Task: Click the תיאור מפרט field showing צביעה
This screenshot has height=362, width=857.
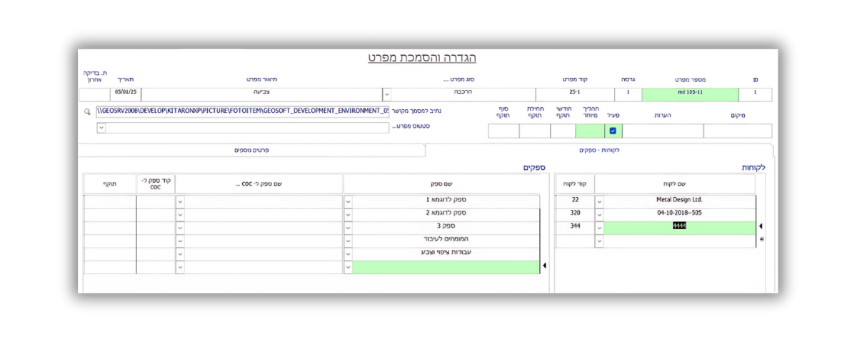Action: tap(261, 94)
